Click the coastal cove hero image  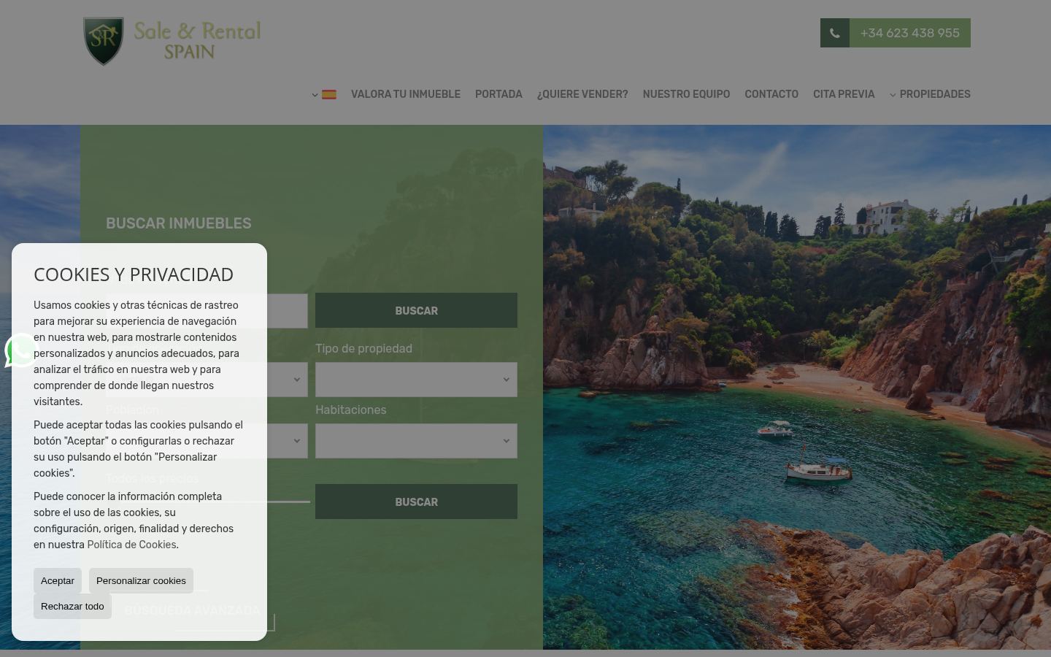click(x=797, y=387)
